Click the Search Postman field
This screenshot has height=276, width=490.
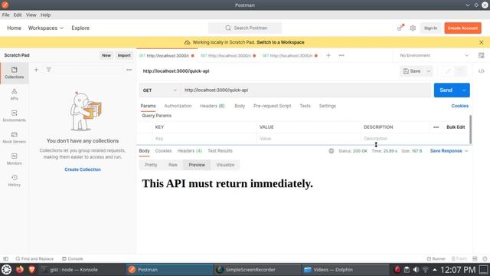245,28
